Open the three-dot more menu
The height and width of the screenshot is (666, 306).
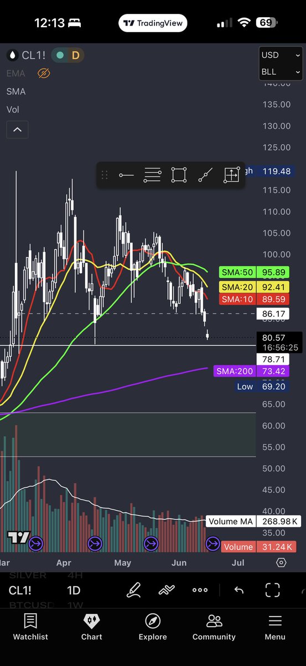tap(200, 590)
